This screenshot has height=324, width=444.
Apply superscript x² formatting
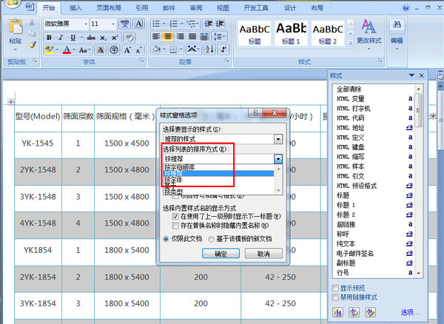pyautogui.click(x=115, y=37)
